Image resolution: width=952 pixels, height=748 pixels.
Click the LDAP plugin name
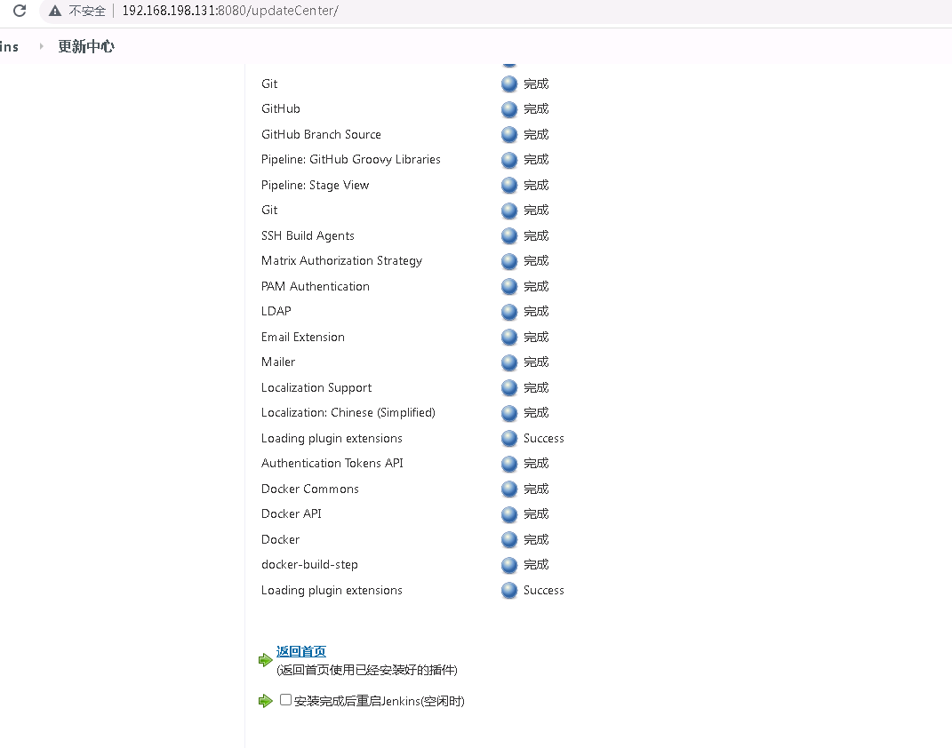(x=276, y=311)
